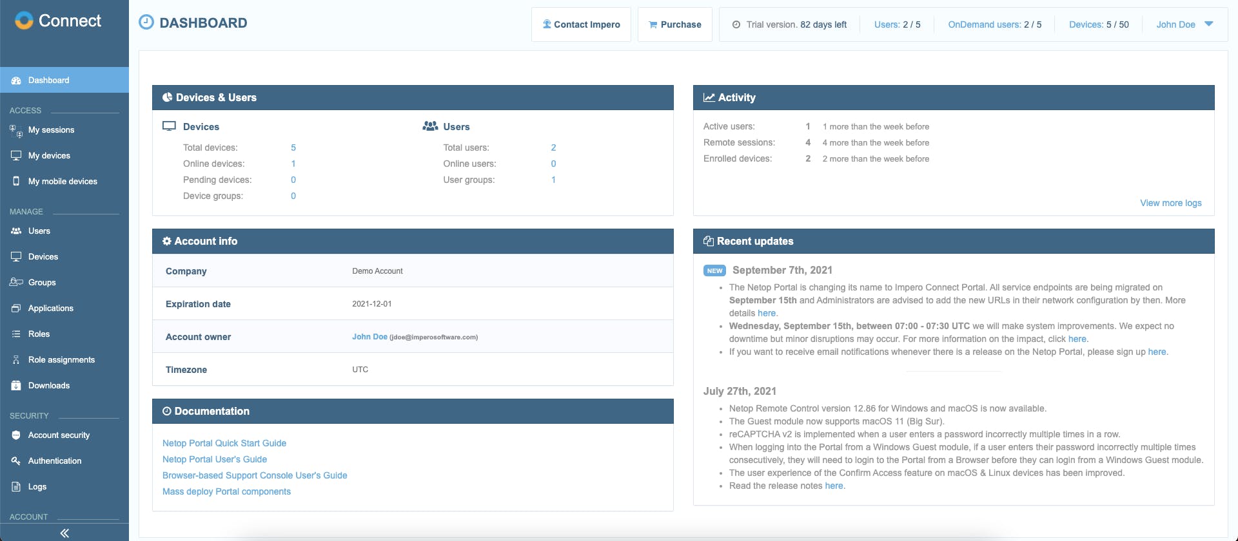Open Netop Portal Quick Start Guide link
The width and height of the screenshot is (1238, 541).
224,443
